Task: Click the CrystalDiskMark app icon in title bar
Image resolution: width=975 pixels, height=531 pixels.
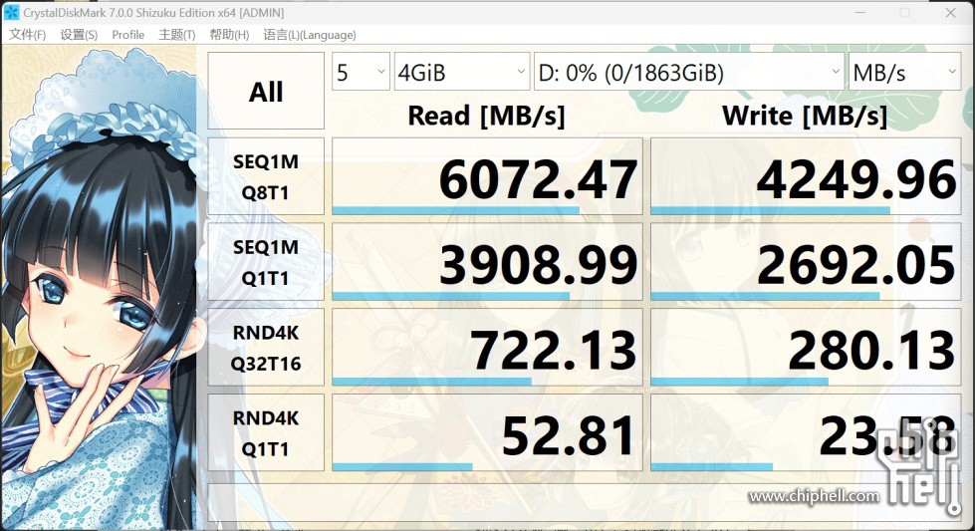Action: (x=11, y=12)
